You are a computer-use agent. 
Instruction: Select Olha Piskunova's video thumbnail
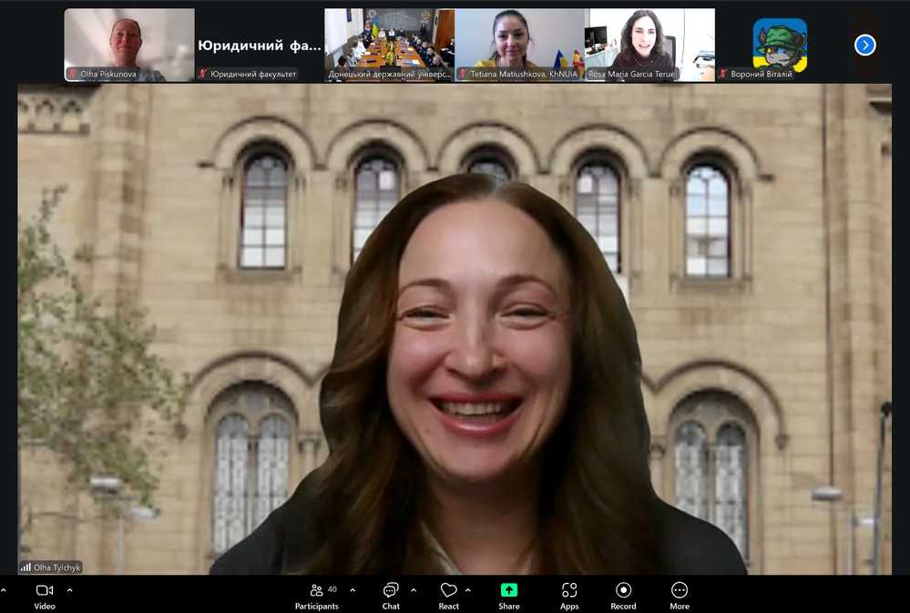129,45
